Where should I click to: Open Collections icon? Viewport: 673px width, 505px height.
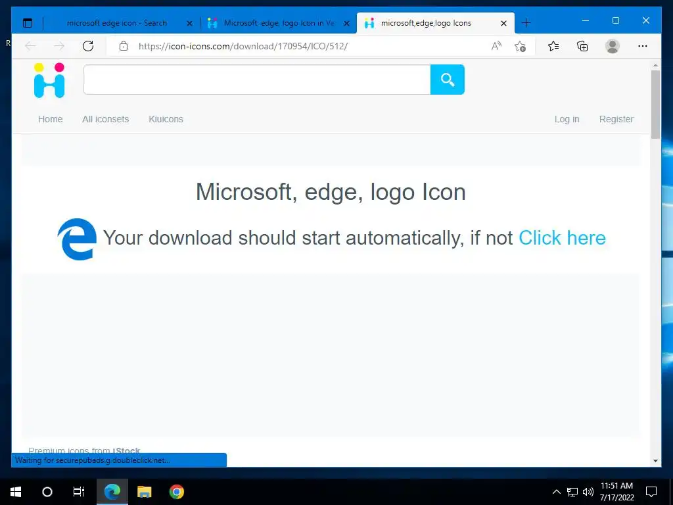pos(582,46)
